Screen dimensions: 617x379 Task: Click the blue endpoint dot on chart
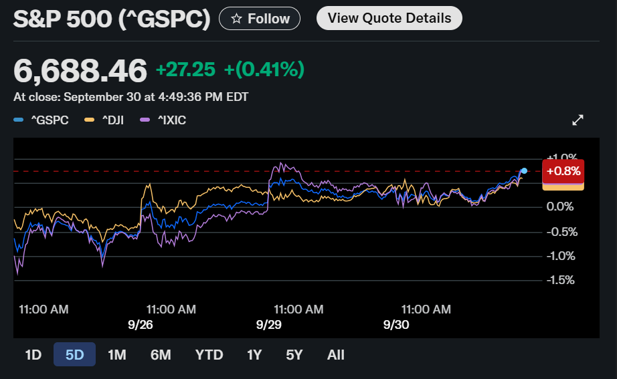[524, 171]
